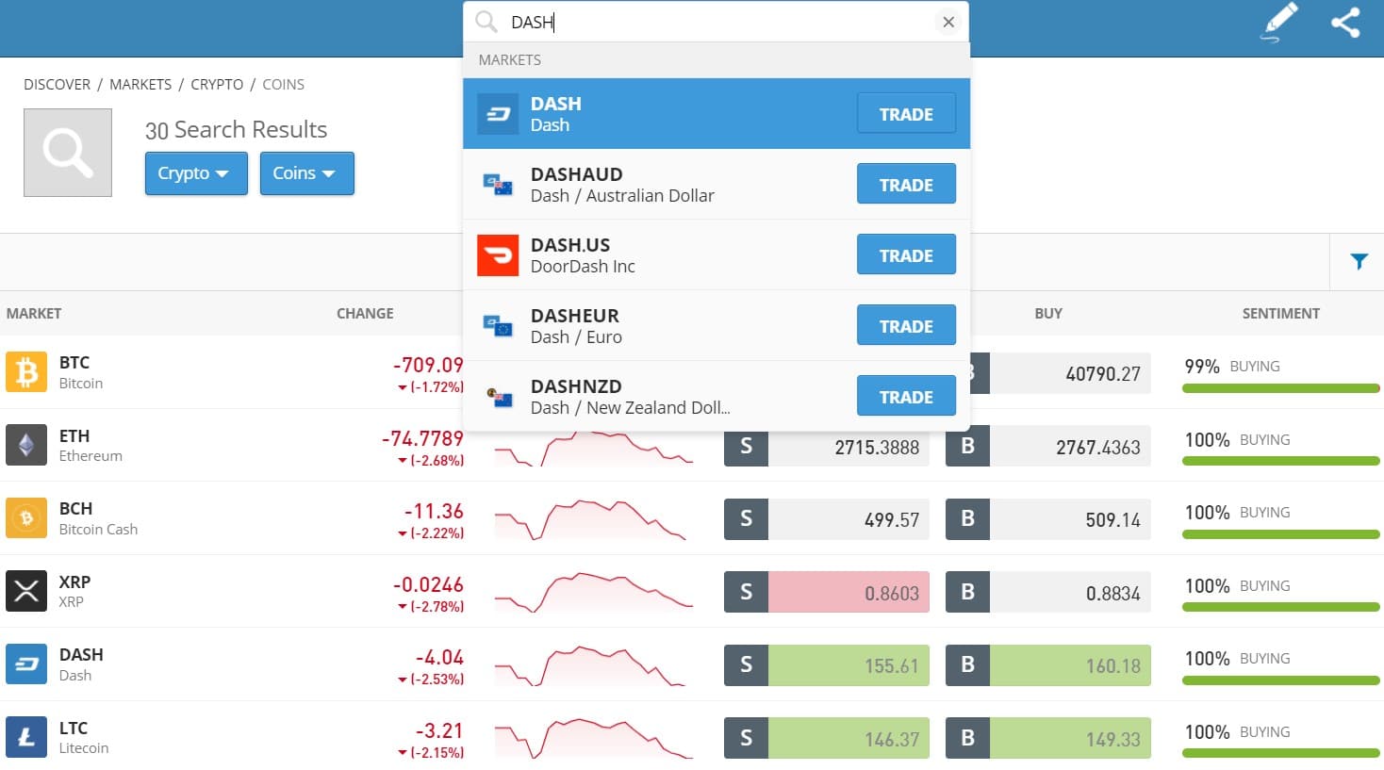Click the B buy button for LTC
This screenshot has width=1384, height=770.
point(967,738)
